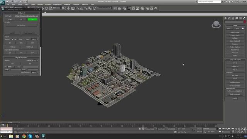
Task: Open the Material Editor
Action: (x=142, y=8)
